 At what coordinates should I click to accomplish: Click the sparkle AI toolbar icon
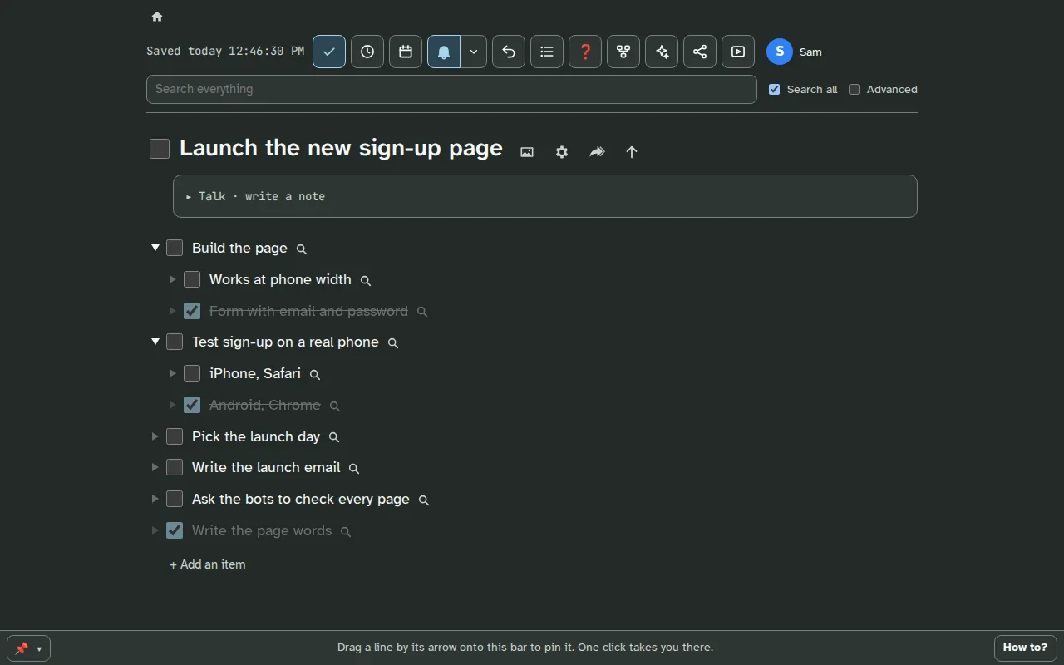pyautogui.click(x=662, y=52)
